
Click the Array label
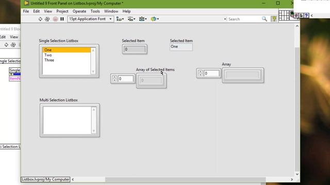(x=226, y=64)
